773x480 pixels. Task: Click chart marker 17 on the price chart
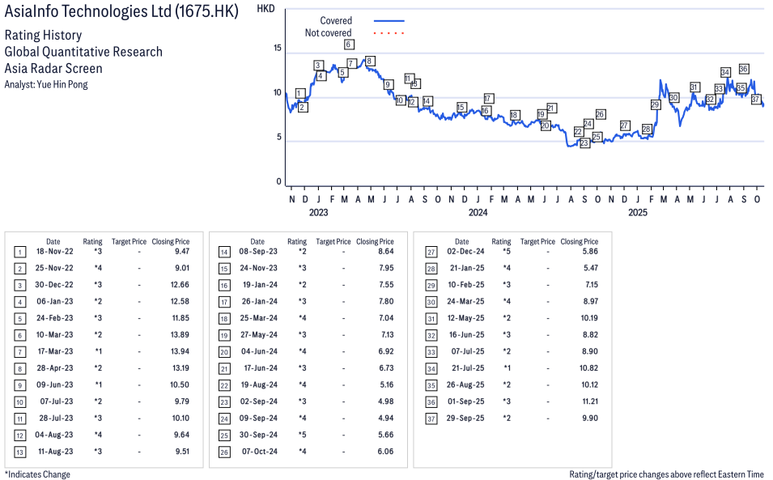[488, 98]
